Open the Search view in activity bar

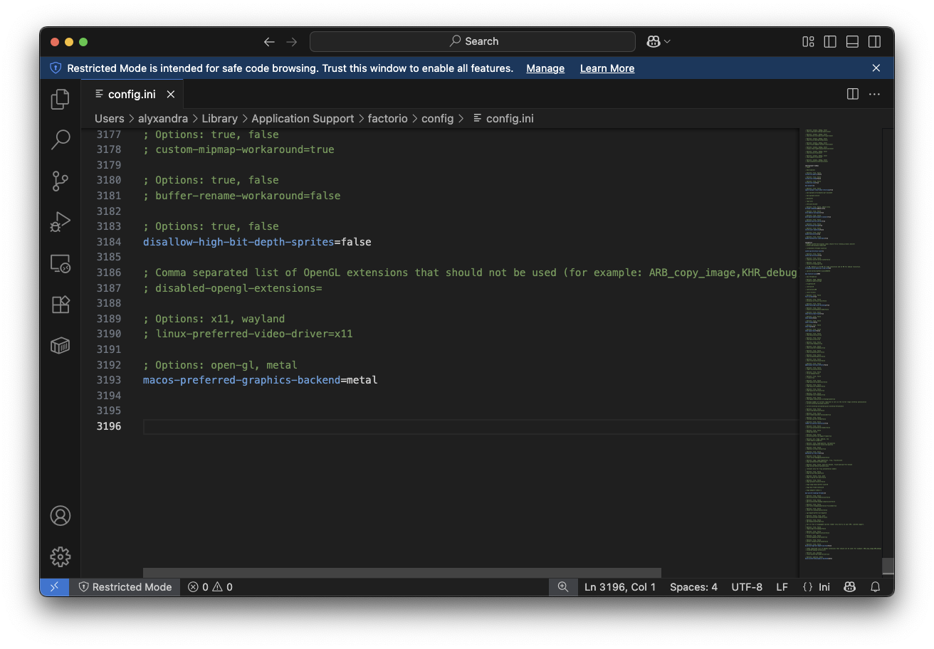point(61,139)
